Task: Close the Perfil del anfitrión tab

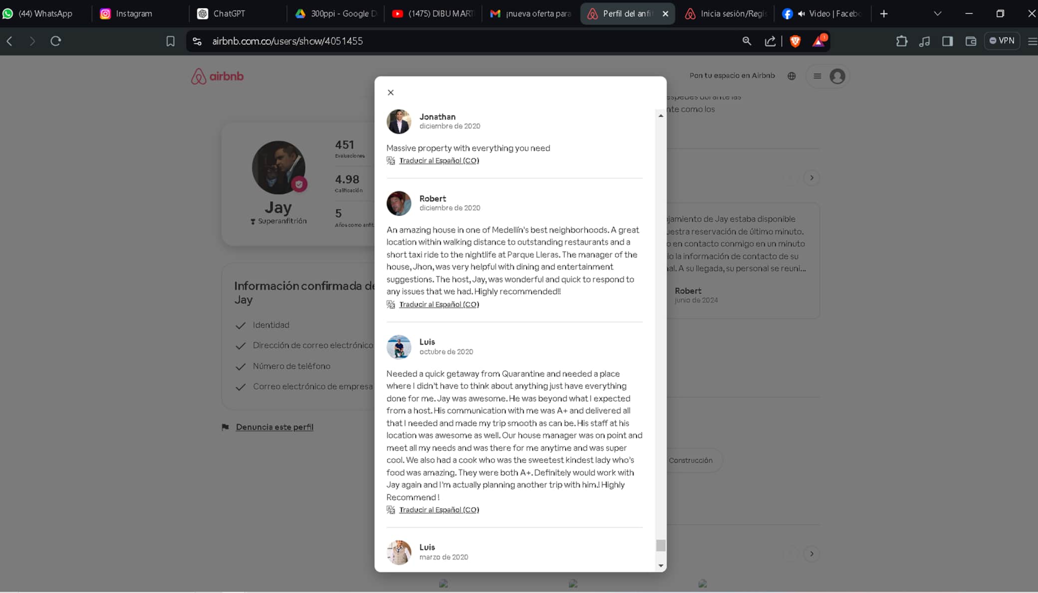Action: tap(665, 14)
